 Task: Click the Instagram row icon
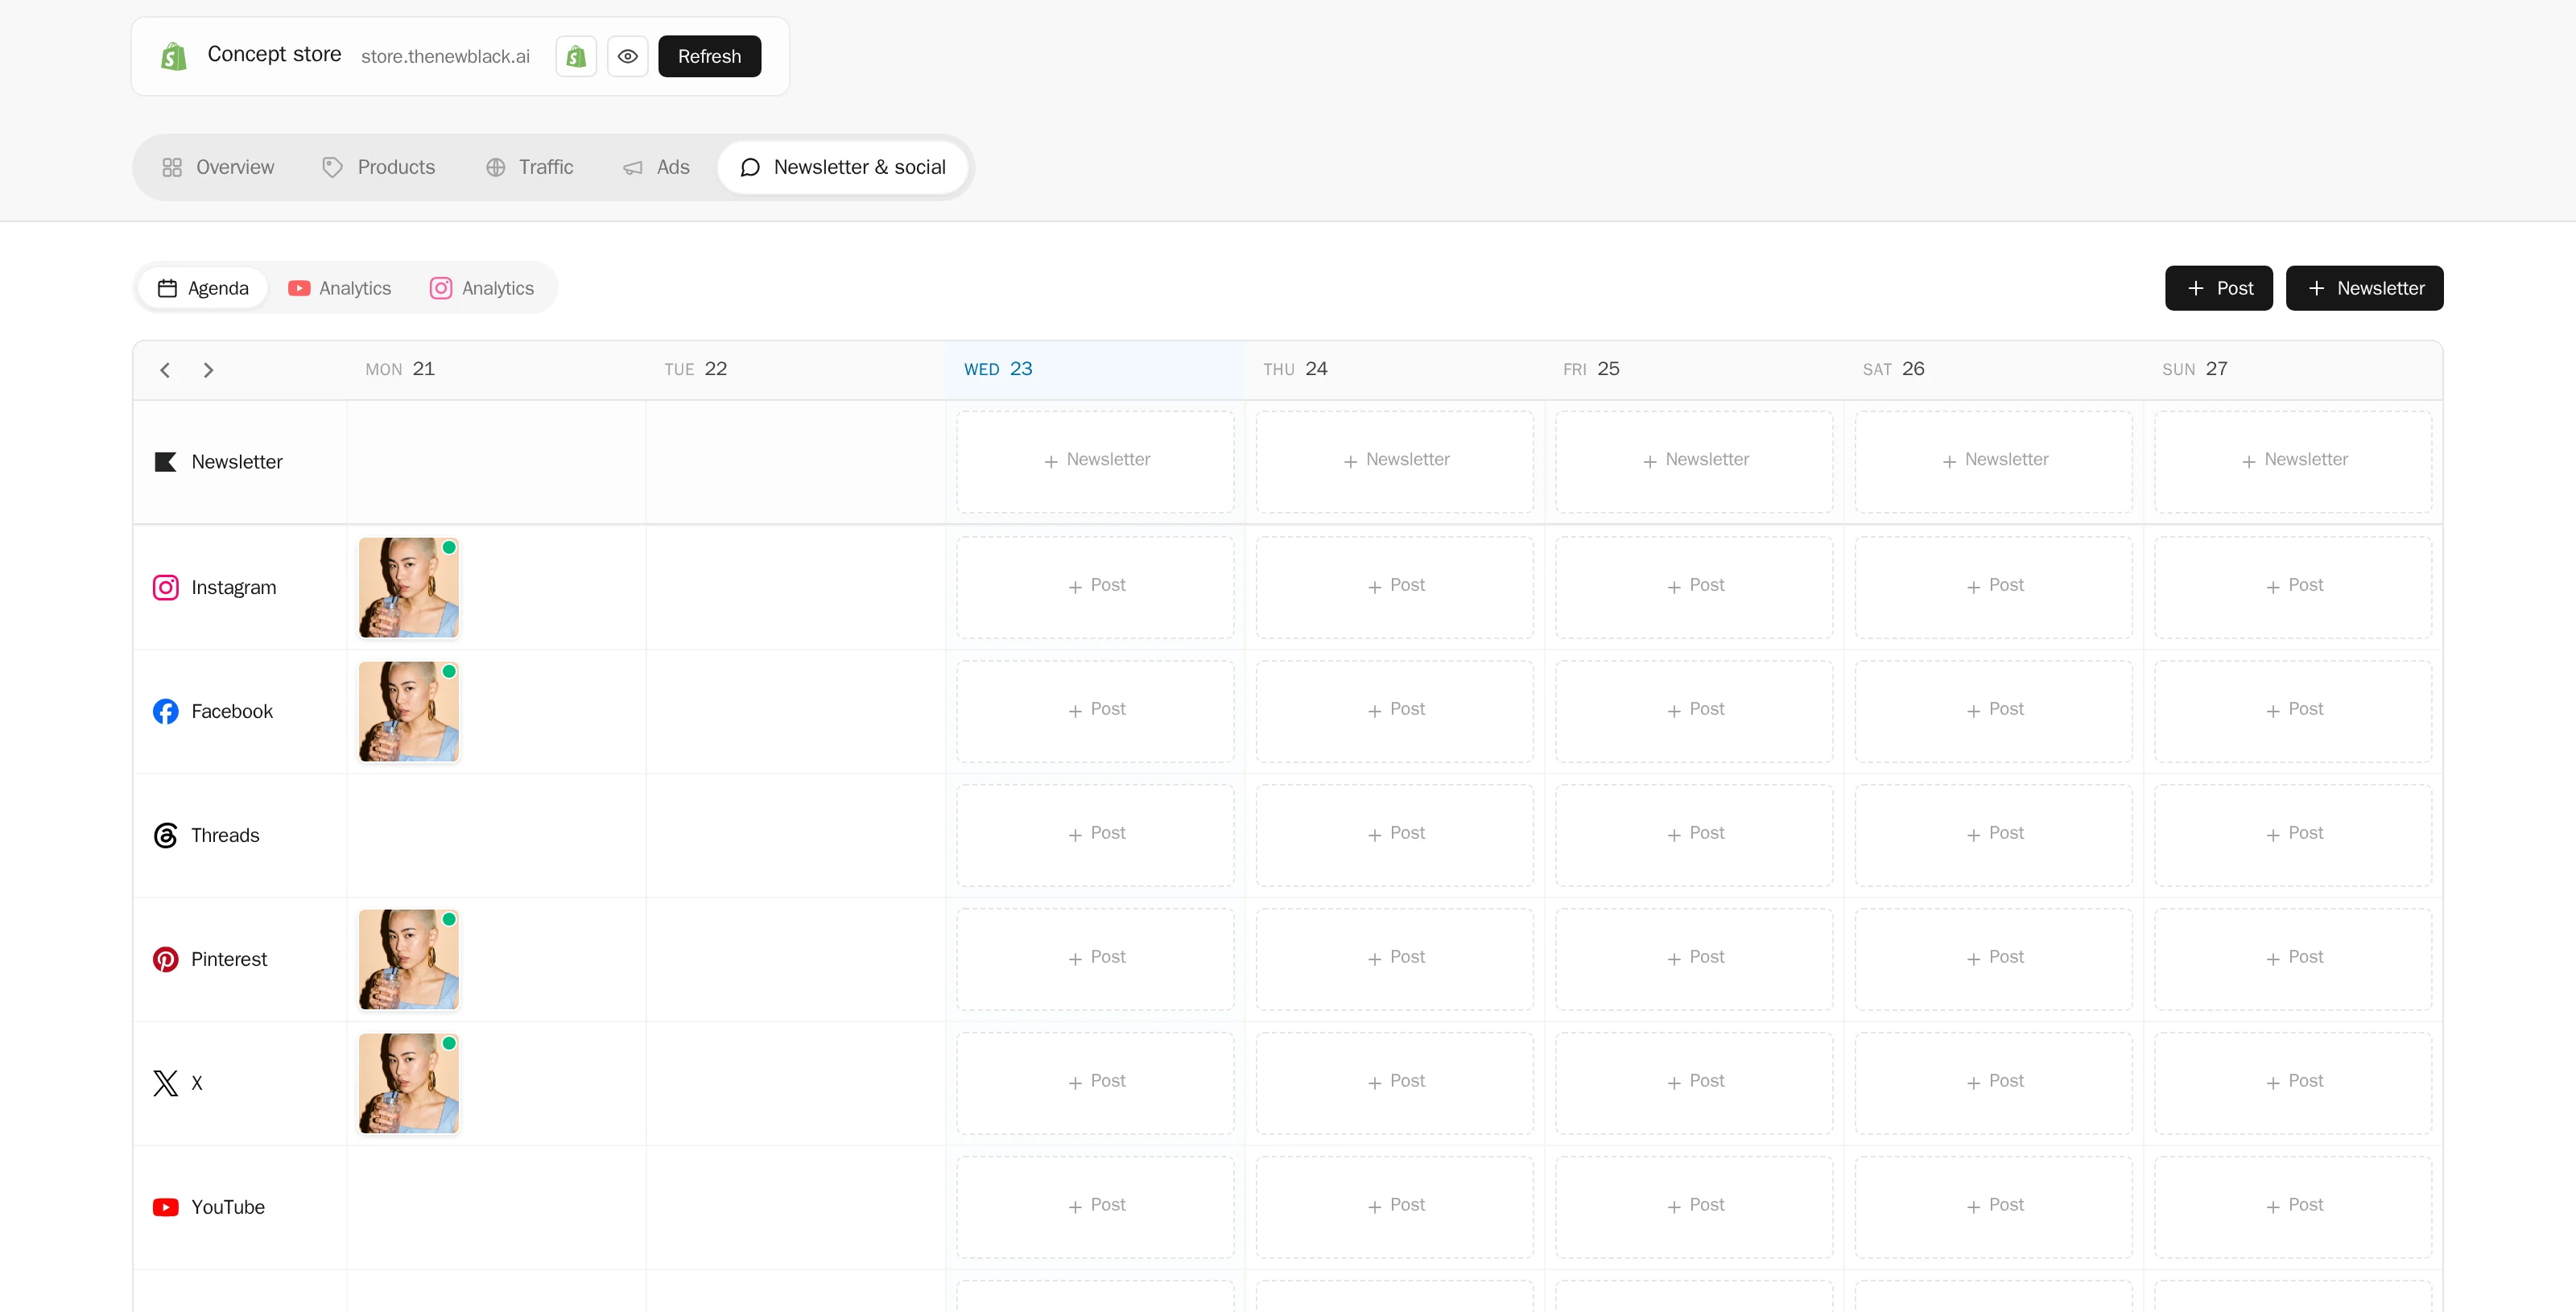click(x=166, y=587)
